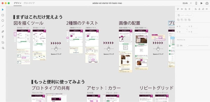The width and height of the screenshot is (210, 102).
Task: Click the large title アセット：カラー
Action: (104, 88)
